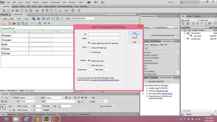Image resolution: width=217 pixels, height=122 pixels.
Task: Open the Format dropdown in Properties
Action: pyautogui.click(x=28, y=98)
